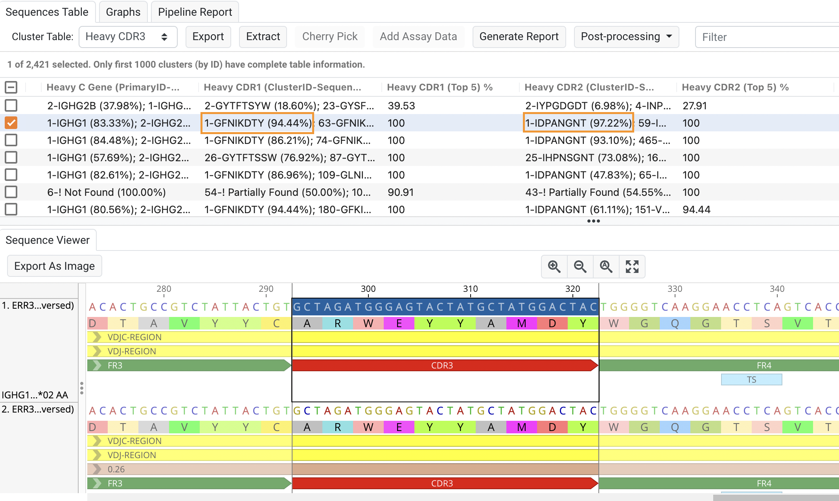
Task: Sort by Heavy CDR1 (Top 5) % header
Action: pyautogui.click(x=440, y=87)
